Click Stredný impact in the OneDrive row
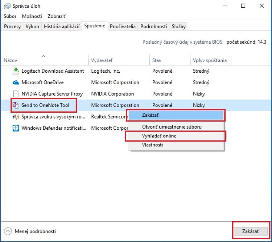The width and height of the screenshot is (272, 242). pyautogui.click(x=201, y=82)
